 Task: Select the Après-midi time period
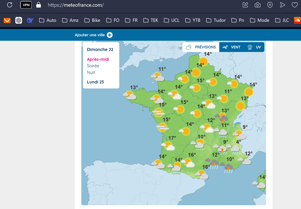98,59
